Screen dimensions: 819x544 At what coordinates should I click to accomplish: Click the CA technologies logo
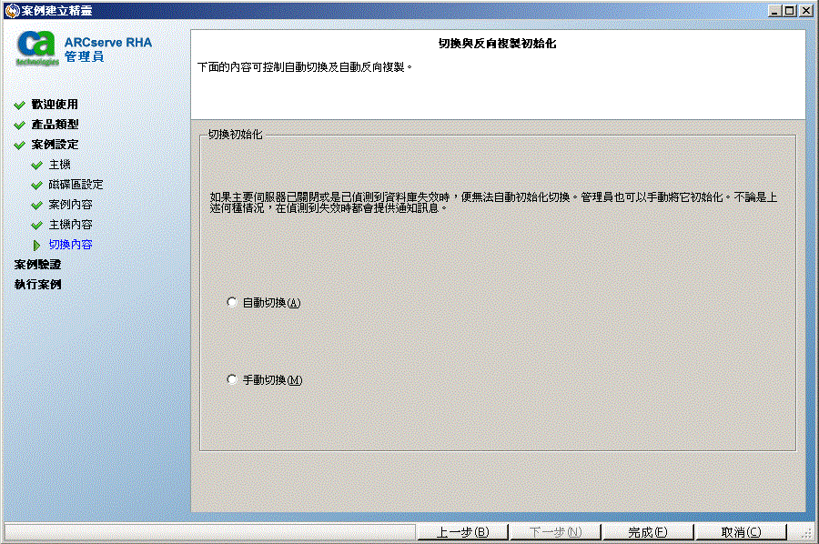point(36,48)
